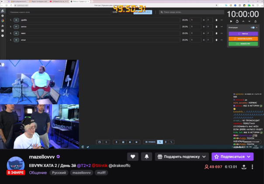Add amount with the plus icon on 'антон' row

(204, 26)
